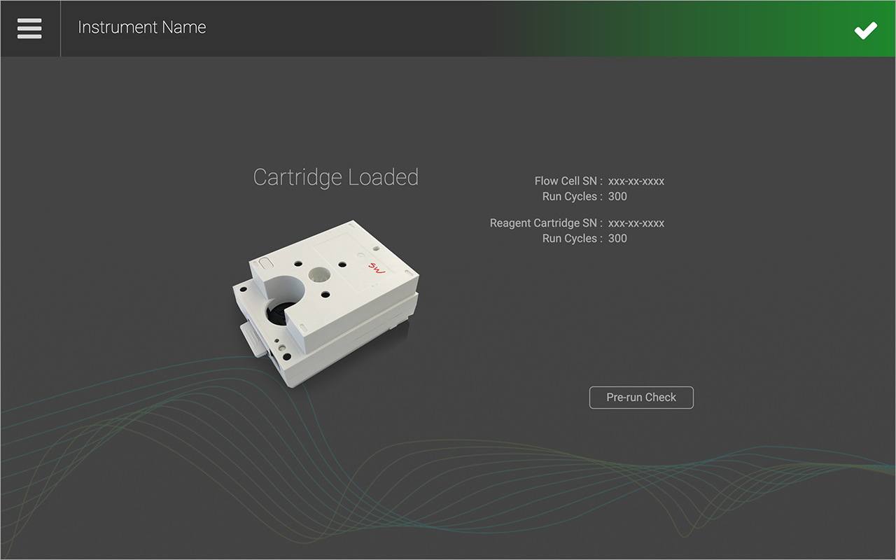Screen dimensions: 896x560
Task: Click the Reagent Cartridge SN label
Action: pos(545,223)
